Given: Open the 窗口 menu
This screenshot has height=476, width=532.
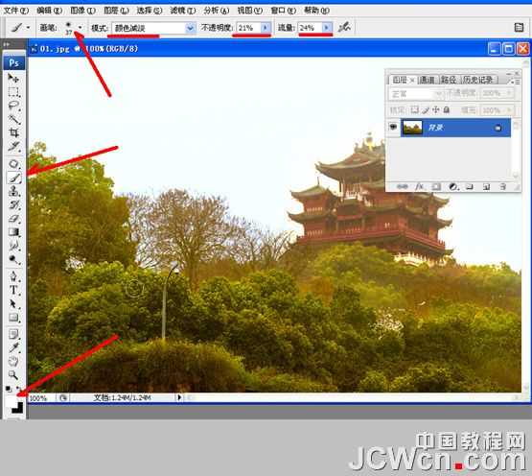Looking at the screenshot, I should pos(283,11).
